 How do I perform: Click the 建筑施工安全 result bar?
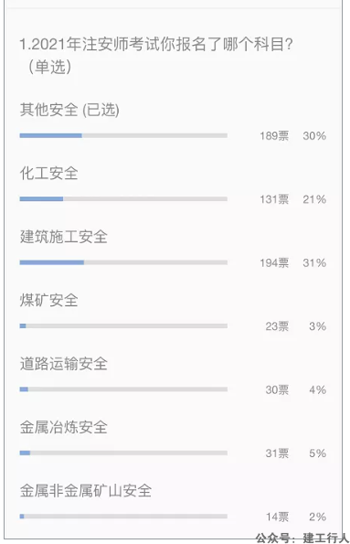[123, 262]
